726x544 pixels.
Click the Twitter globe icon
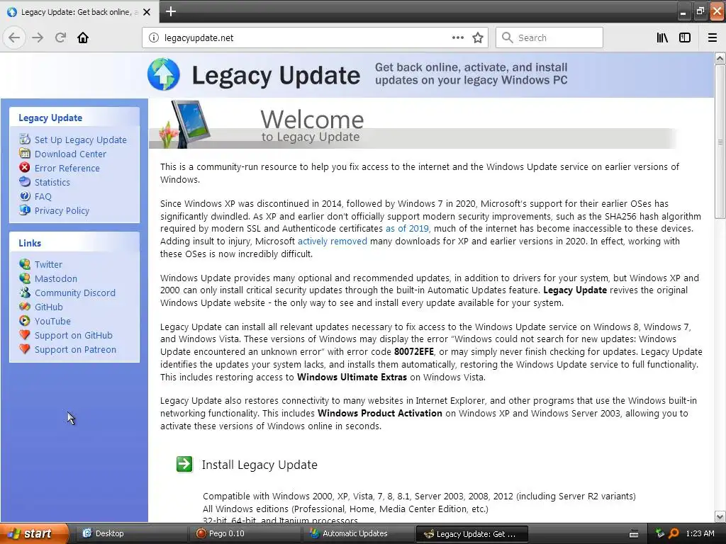[25, 264]
